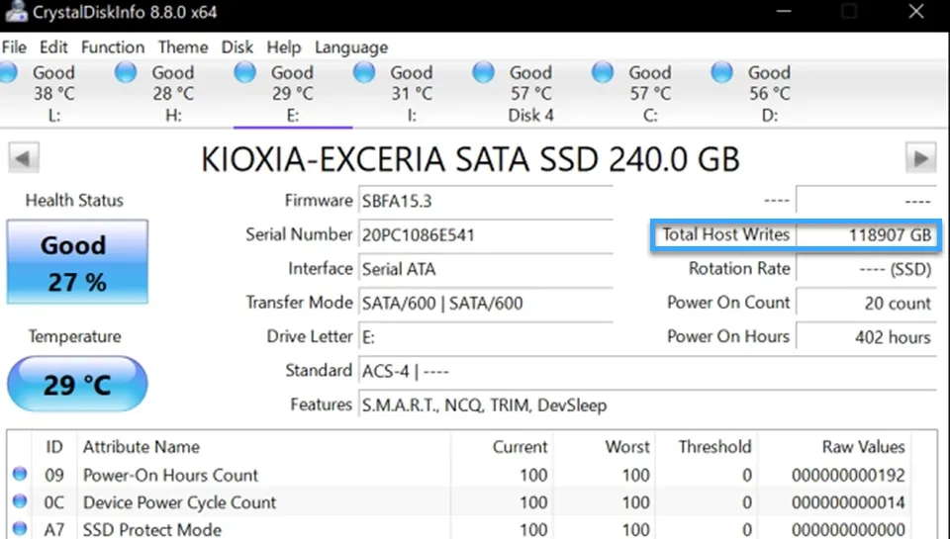Viewport: 950px width, 539px height.
Task: Select the SSD Protect Mode row
Action: (460, 529)
